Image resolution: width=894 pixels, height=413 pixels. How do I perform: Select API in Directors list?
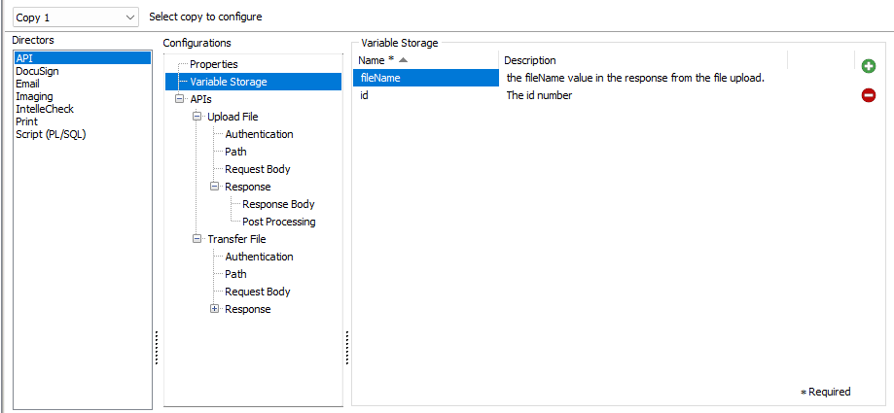[84, 58]
